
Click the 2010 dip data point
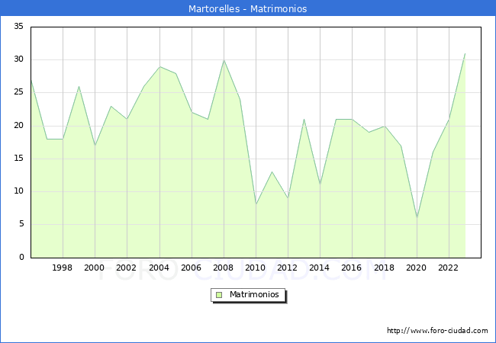tap(256, 205)
